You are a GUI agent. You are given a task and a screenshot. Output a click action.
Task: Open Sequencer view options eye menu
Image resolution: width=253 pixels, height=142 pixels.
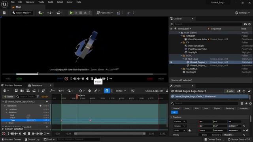tap(61, 91)
